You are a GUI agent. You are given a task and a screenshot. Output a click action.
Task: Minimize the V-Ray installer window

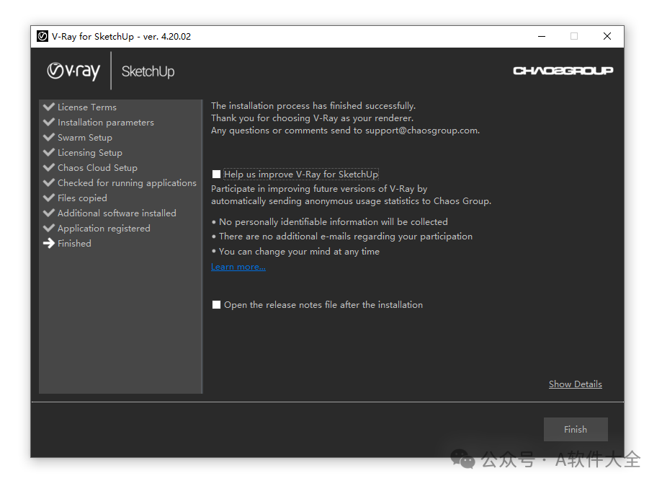tap(542, 36)
